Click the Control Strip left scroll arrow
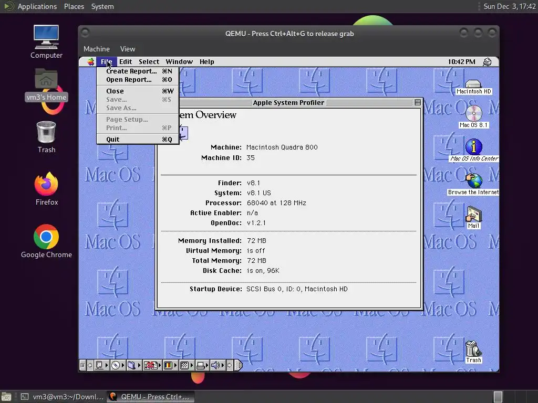Image resolution: width=538 pixels, height=403 pixels. (90, 365)
